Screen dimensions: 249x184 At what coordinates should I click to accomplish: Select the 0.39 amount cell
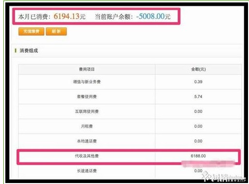pos(199,82)
